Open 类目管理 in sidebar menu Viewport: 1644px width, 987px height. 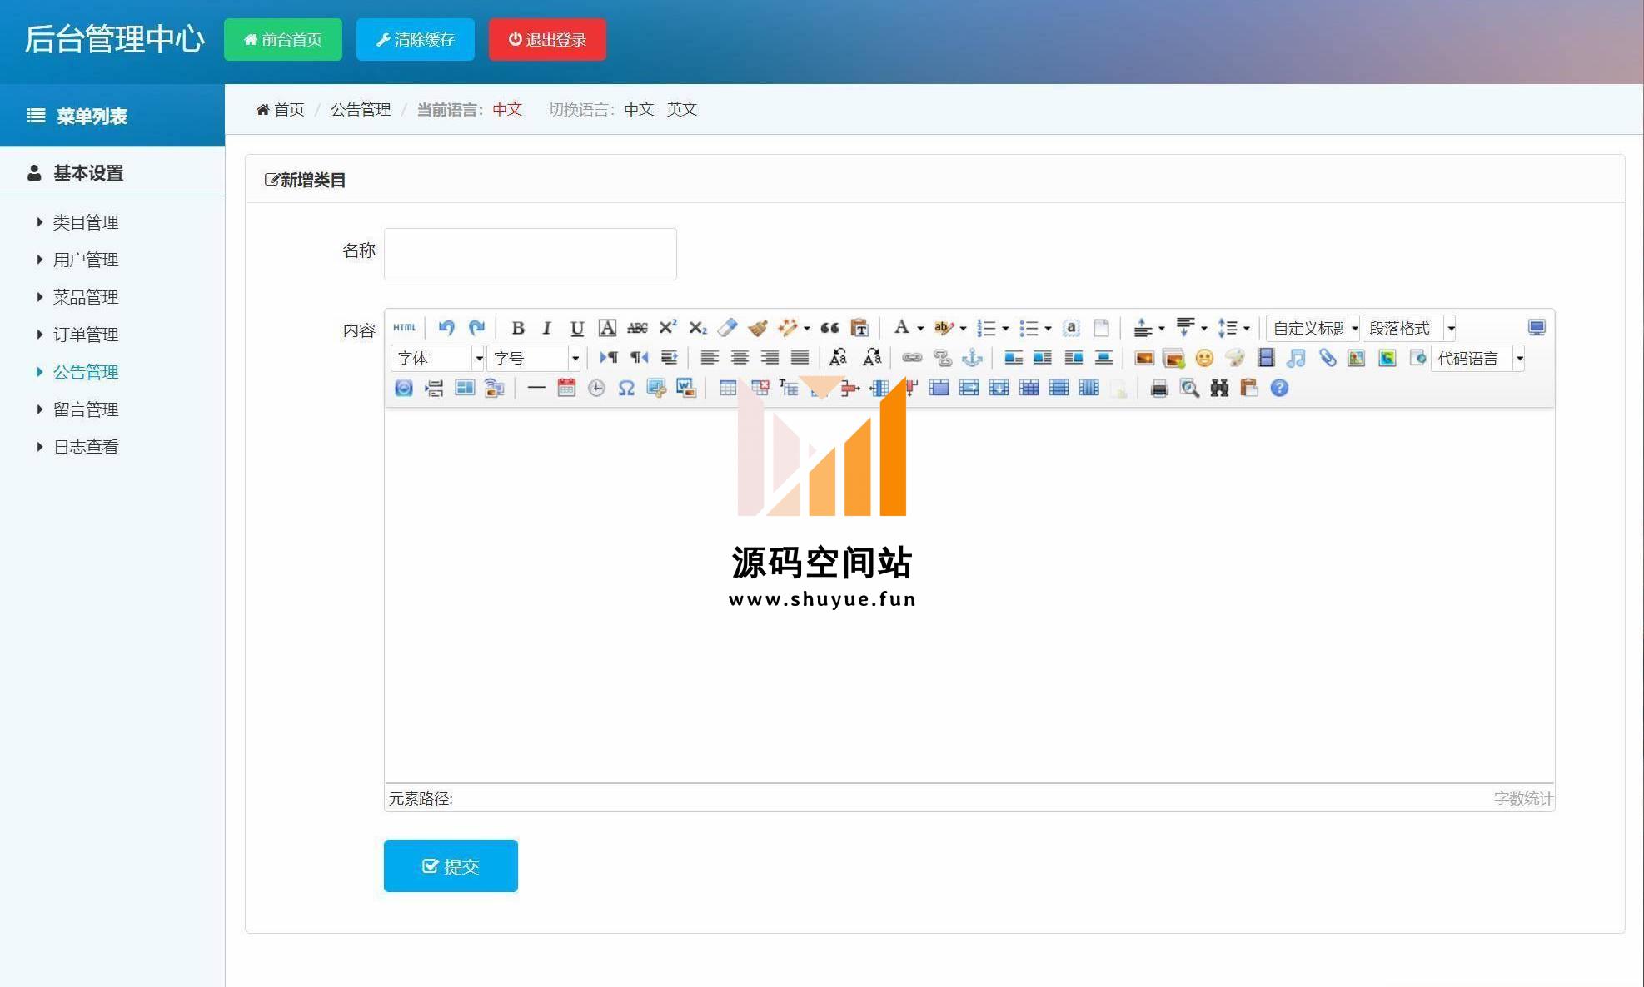coord(86,222)
